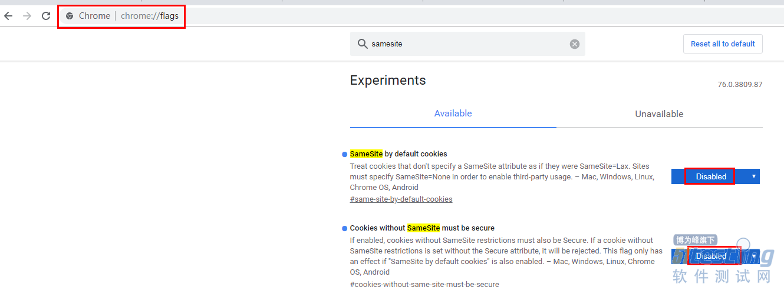Open #cookies-without-same-site-must-be-secure link
The image size is (784, 287).
[424, 284]
